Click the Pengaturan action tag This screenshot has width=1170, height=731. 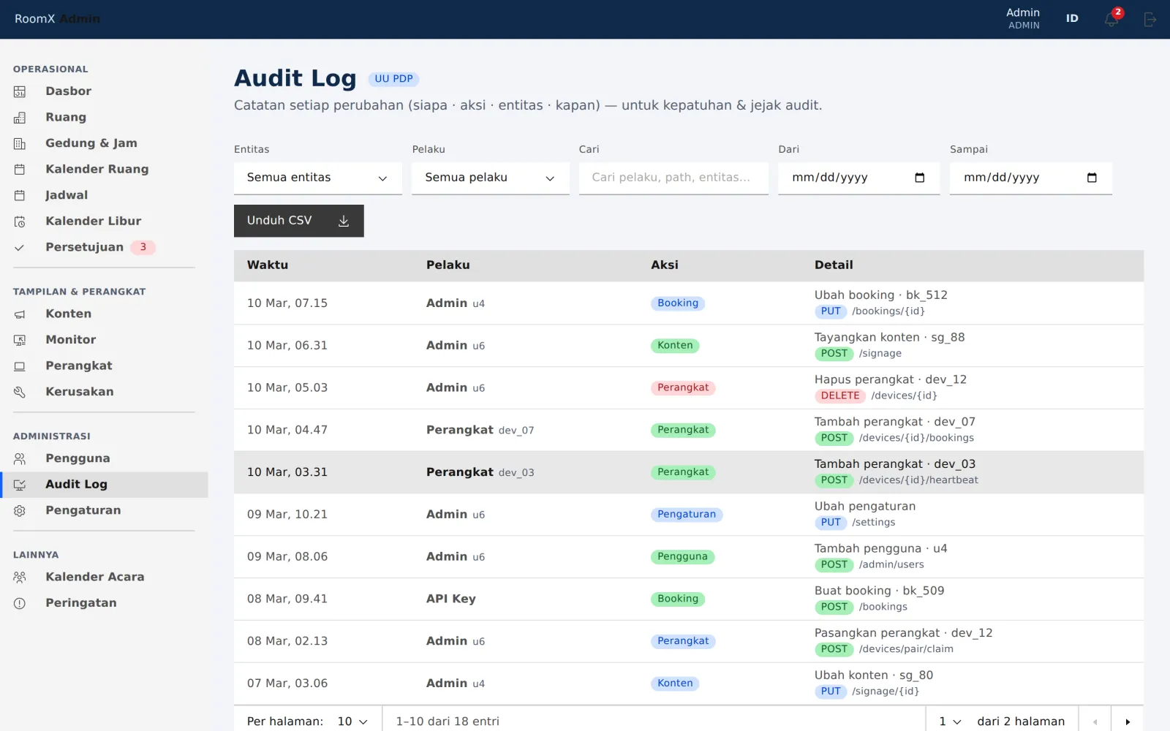point(687,515)
